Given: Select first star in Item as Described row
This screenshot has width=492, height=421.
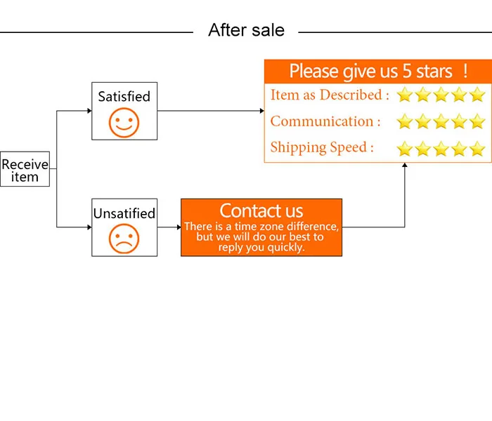Looking at the screenshot, I should coord(405,95).
